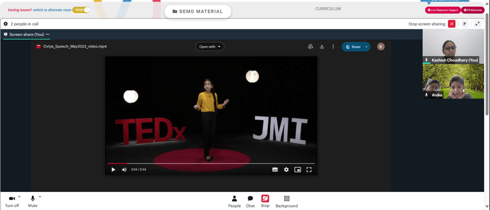
Task: Open the People panel
Action: (234, 202)
